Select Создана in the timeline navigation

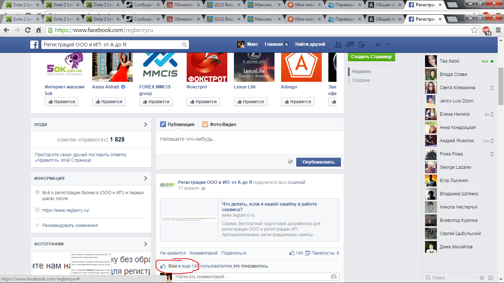click(x=361, y=80)
